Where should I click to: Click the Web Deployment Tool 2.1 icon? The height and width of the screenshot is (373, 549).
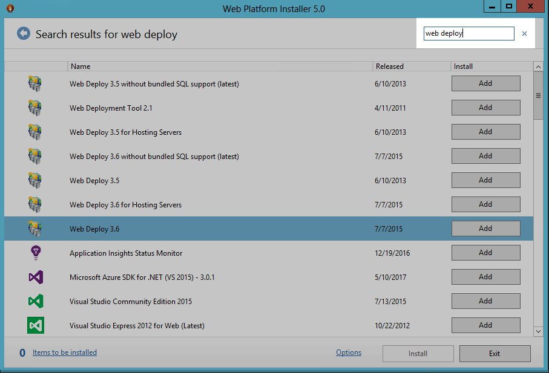click(35, 108)
